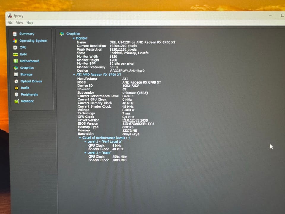The image size is (285, 214).
Task: Click the Voltage value 0.000 V
Action: click(x=128, y=110)
